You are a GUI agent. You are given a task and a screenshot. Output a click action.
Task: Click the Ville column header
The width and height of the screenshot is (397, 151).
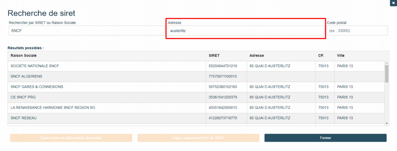coord(340,56)
